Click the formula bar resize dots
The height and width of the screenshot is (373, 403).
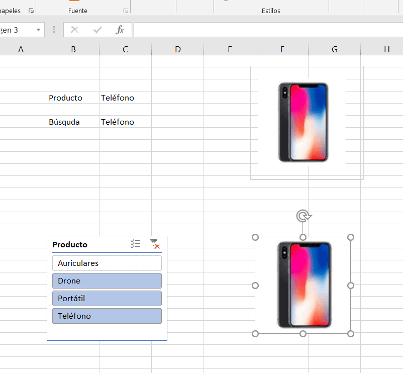pyautogui.click(x=54, y=30)
